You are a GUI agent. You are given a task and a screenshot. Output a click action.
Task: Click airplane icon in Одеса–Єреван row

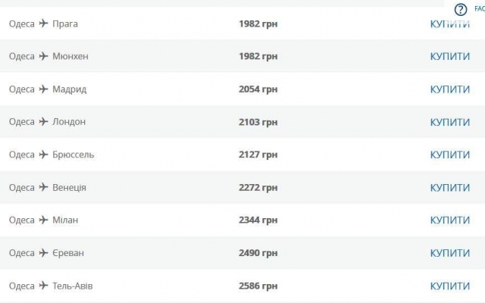pos(44,252)
